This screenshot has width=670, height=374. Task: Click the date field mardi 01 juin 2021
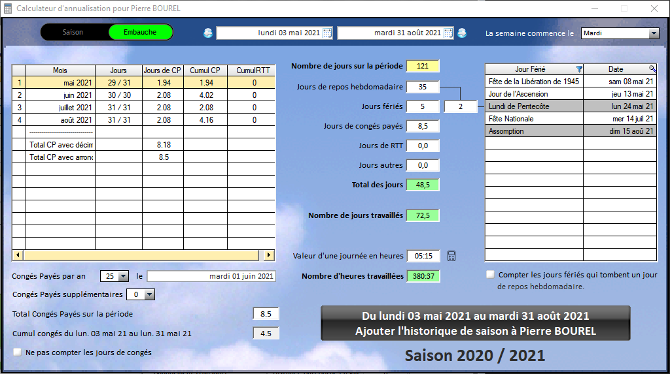pos(211,276)
